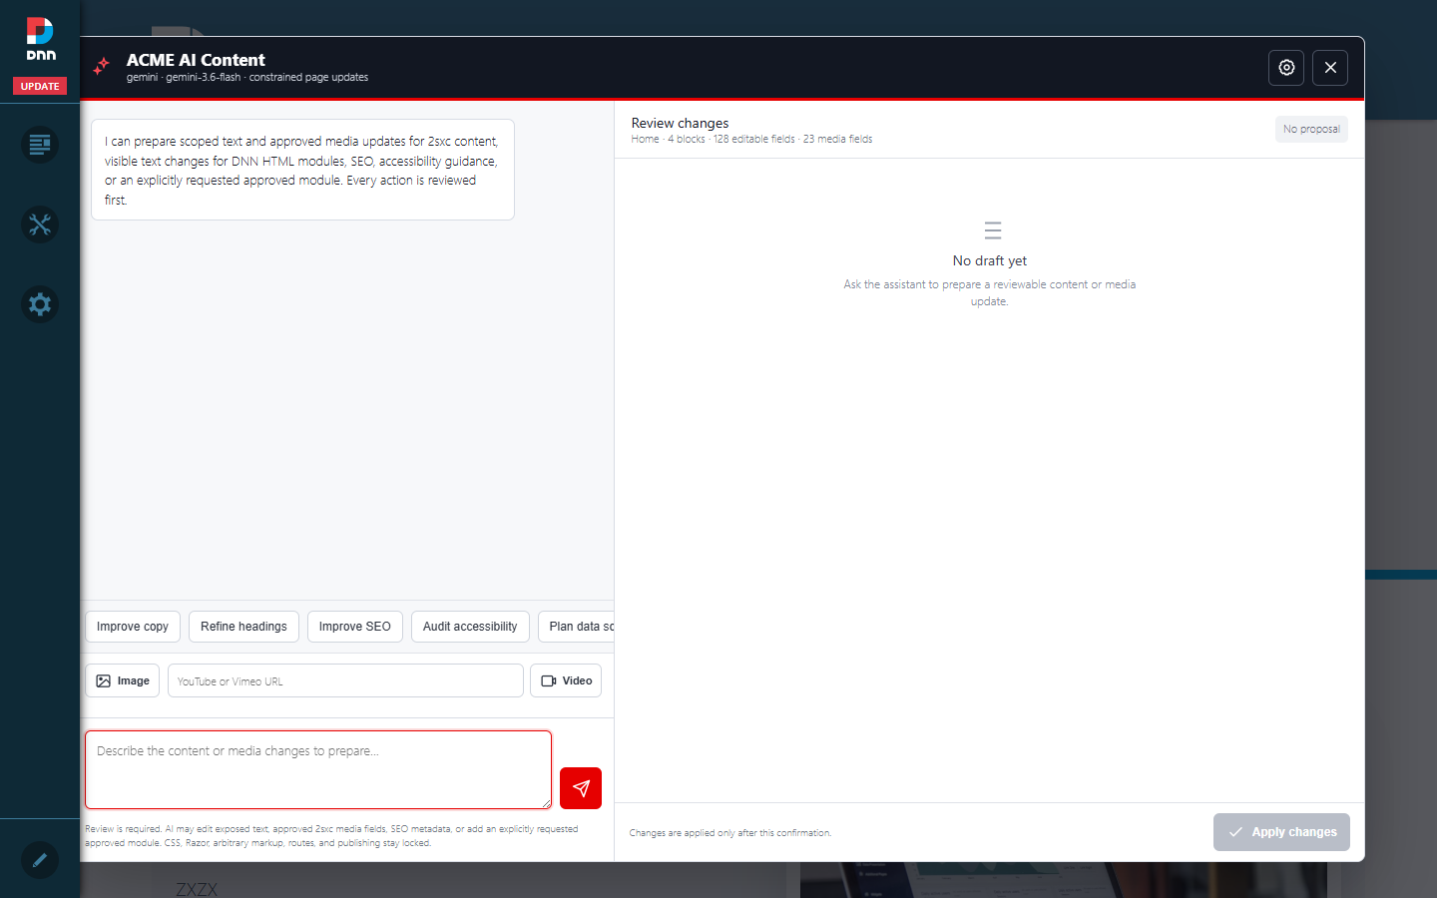Close the ACME AI Content panel
The width and height of the screenshot is (1437, 898).
1330,68
